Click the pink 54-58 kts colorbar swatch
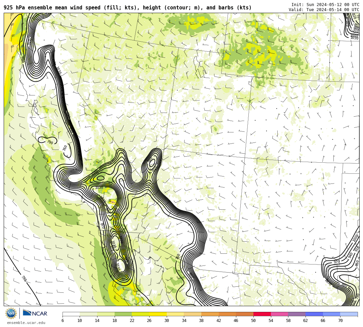Image resolution: width=363 pixels, height=327 pixels. click(x=279, y=314)
